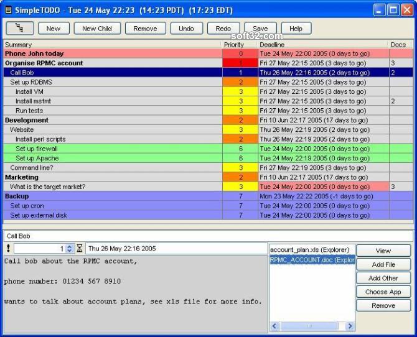Click the red priority cell of Organise RPMC account
Viewport: 417px width, 337px height.
[x=240, y=63]
